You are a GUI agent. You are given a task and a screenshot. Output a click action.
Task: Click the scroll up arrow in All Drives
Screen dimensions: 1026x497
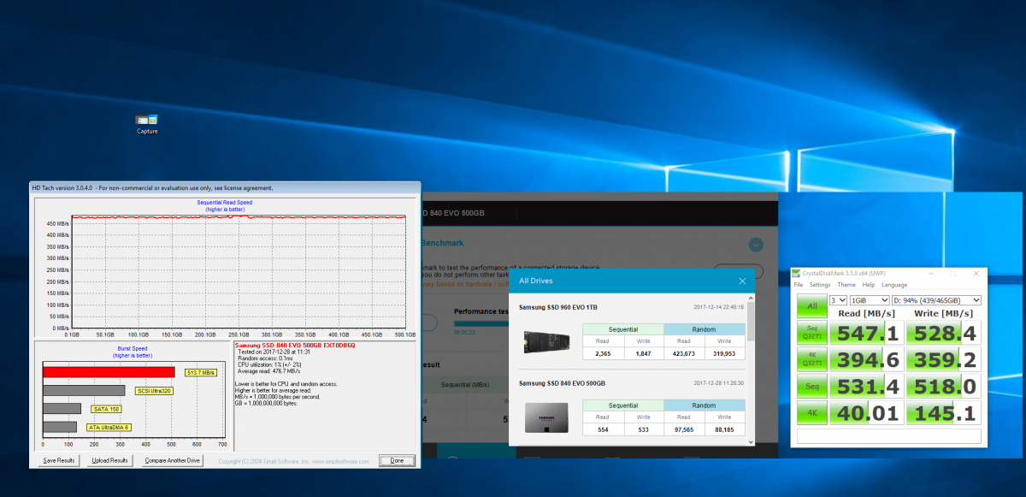(x=752, y=298)
